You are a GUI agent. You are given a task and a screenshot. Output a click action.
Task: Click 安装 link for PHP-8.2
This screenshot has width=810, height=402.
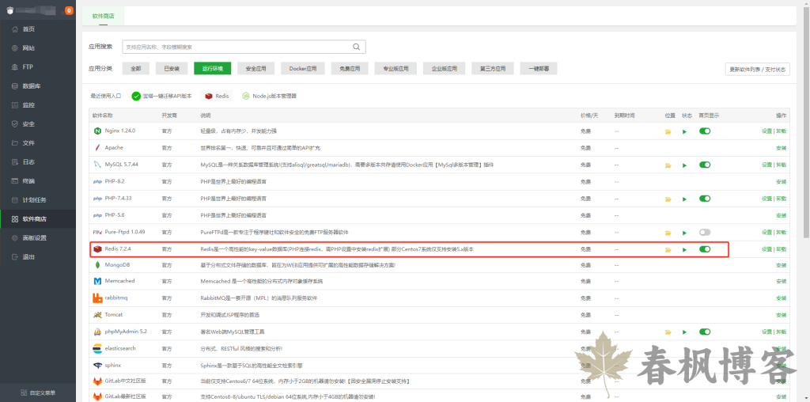click(781, 182)
